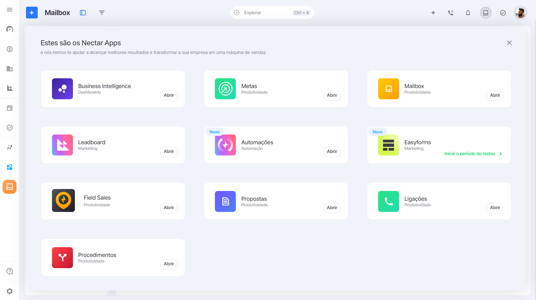Open Ligações with Abrir button

pyautogui.click(x=495, y=208)
